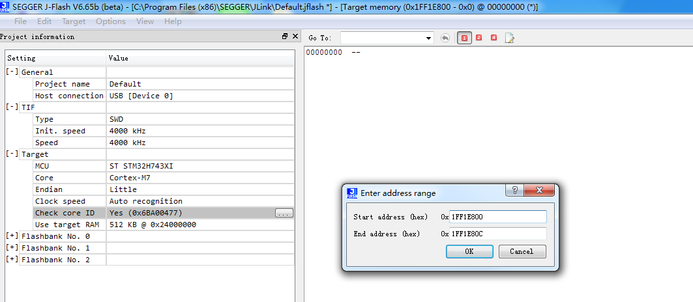Expand Flashbank No. 0

[12, 236]
